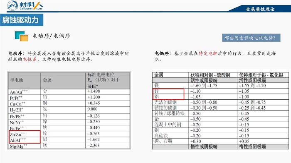Select the 铝 row in the galvanic series table
Screen dimensions: 291x163
pos(220,97)
